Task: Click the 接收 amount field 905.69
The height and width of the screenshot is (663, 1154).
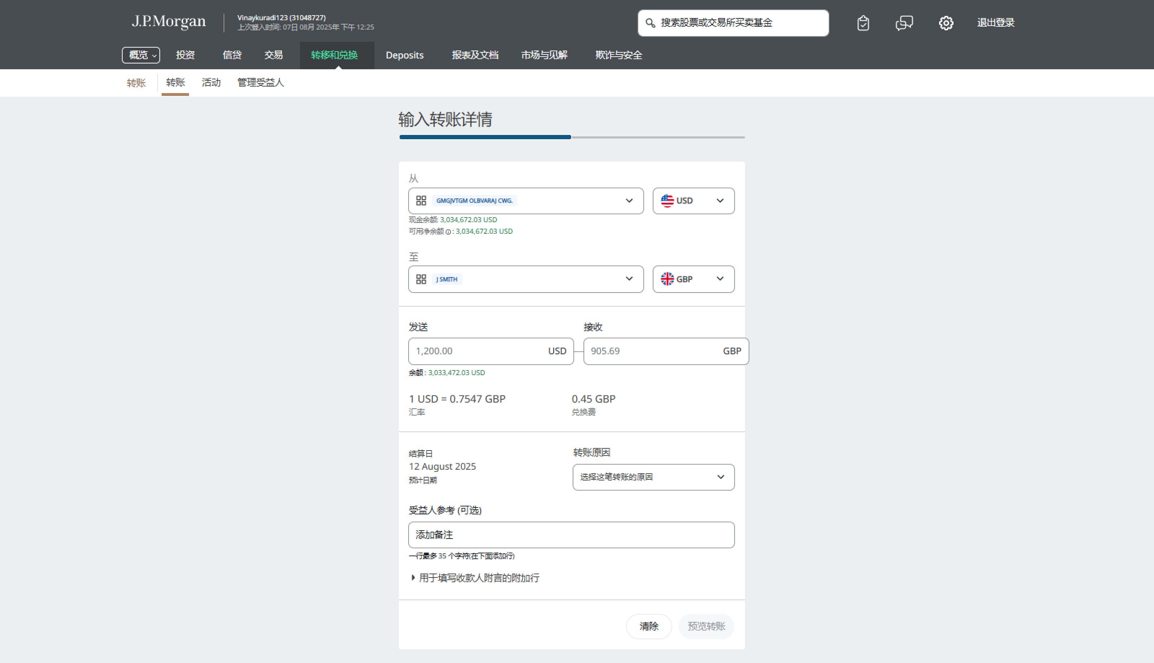Action: (666, 351)
